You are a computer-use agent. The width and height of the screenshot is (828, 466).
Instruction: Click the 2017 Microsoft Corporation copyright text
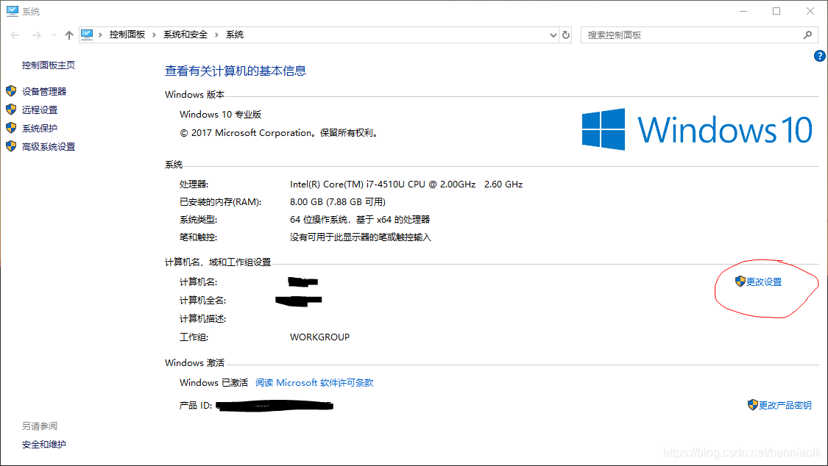point(280,133)
